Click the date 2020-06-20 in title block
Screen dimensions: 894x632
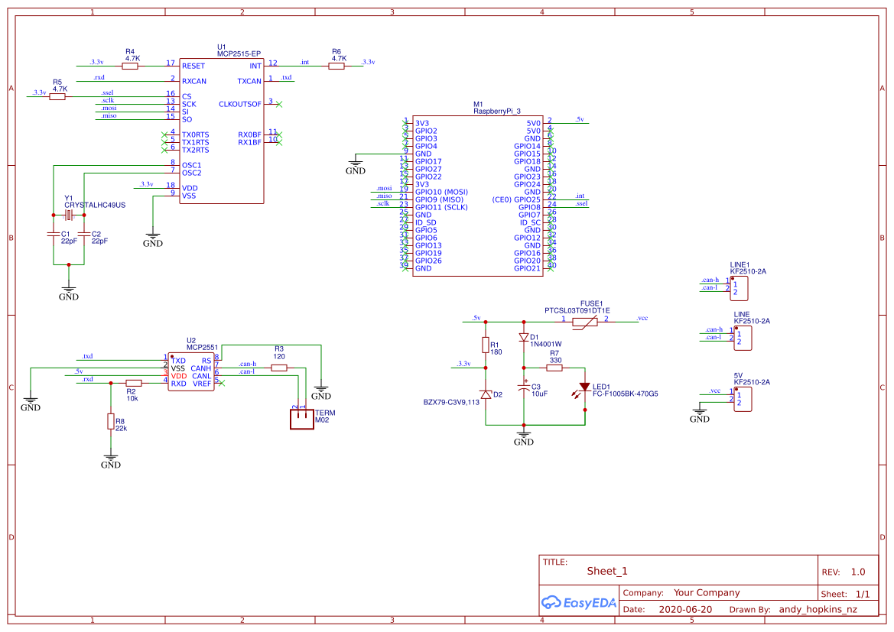point(685,609)
